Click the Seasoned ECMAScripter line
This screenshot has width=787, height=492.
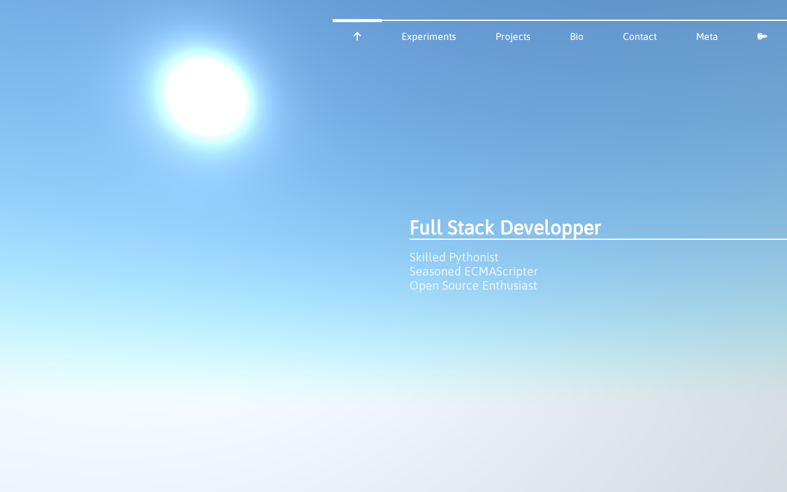pyautogui.click(x=473, y=271)
